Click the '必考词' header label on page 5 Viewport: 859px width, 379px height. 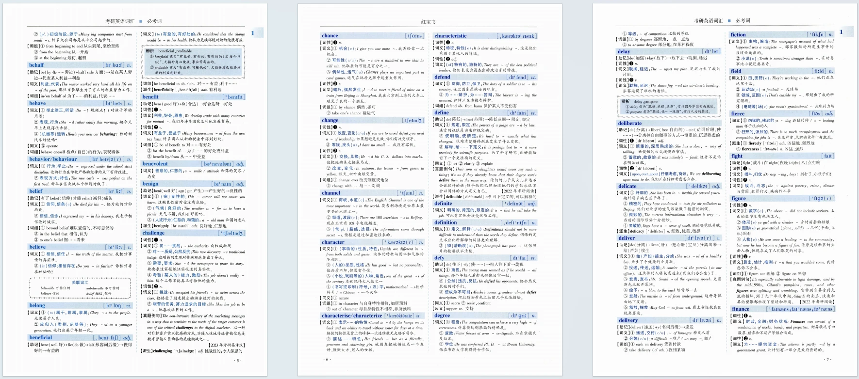(154, 21)
